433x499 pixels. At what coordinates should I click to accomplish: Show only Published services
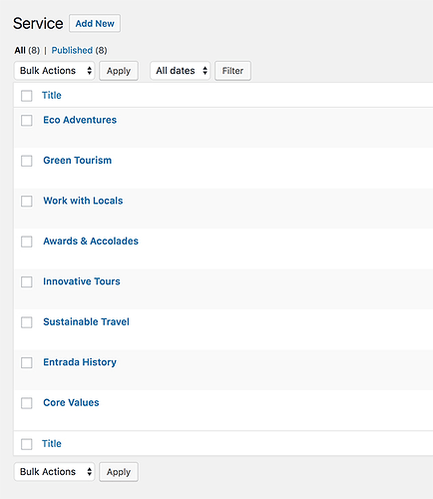[x=72, y=50]
